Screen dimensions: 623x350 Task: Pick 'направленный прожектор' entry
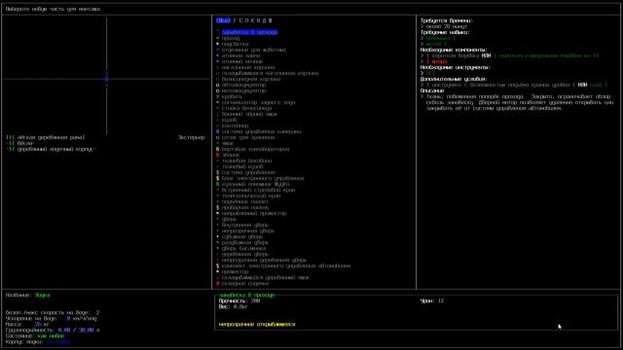coord(254,213)
